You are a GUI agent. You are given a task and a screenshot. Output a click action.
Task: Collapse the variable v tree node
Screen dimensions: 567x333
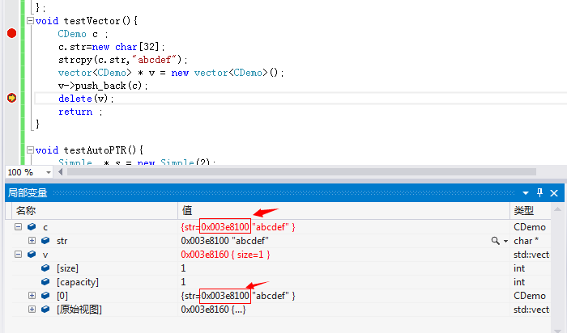click(18, 254)
